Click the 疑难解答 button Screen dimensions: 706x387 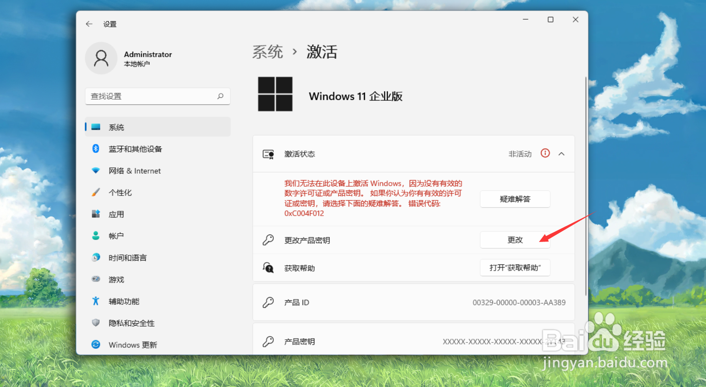(x=515, y=199)
